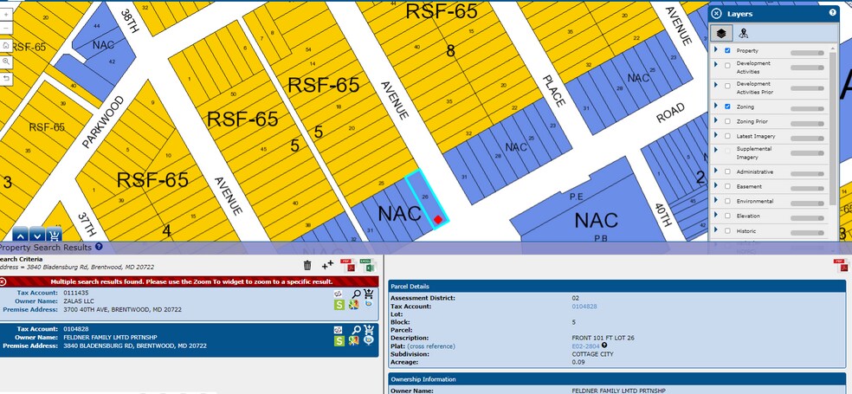
Task: Delete search results with trash icon
Action: pyautogui.click(x=307, y=265)
